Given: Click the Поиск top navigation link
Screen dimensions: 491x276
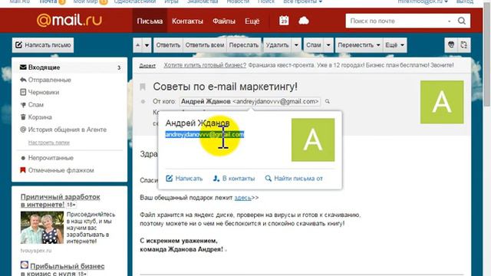Looking at the screenshot, I should (x=266, y=2).
